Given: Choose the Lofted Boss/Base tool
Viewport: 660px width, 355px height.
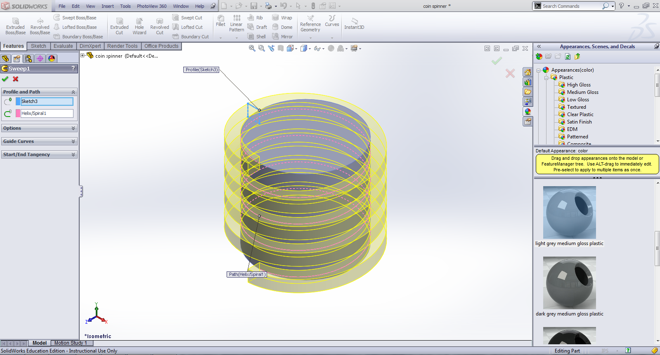Looking at the screenshot, I should click(75, 27).
